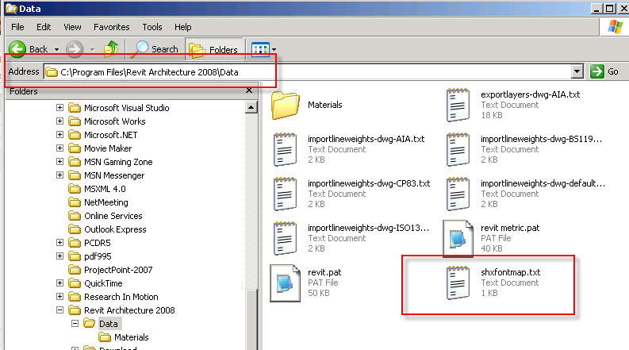
Task: Open the View menu
Action: click(72, 27)
